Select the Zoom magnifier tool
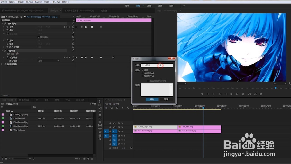The width and height of the screenshot is (291, 164). click(x=100, y=139)
